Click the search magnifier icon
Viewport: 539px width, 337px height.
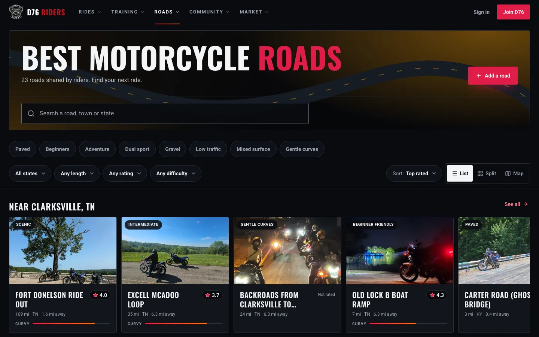(x=31, y=113)
